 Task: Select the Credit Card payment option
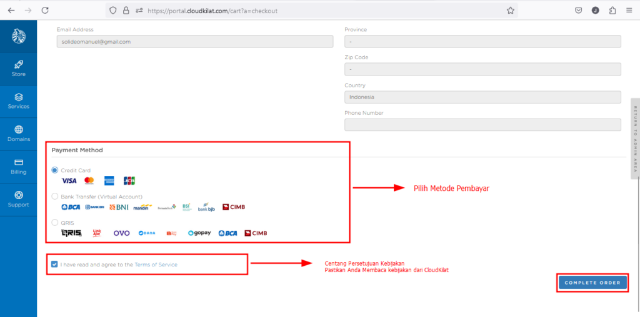55,170
